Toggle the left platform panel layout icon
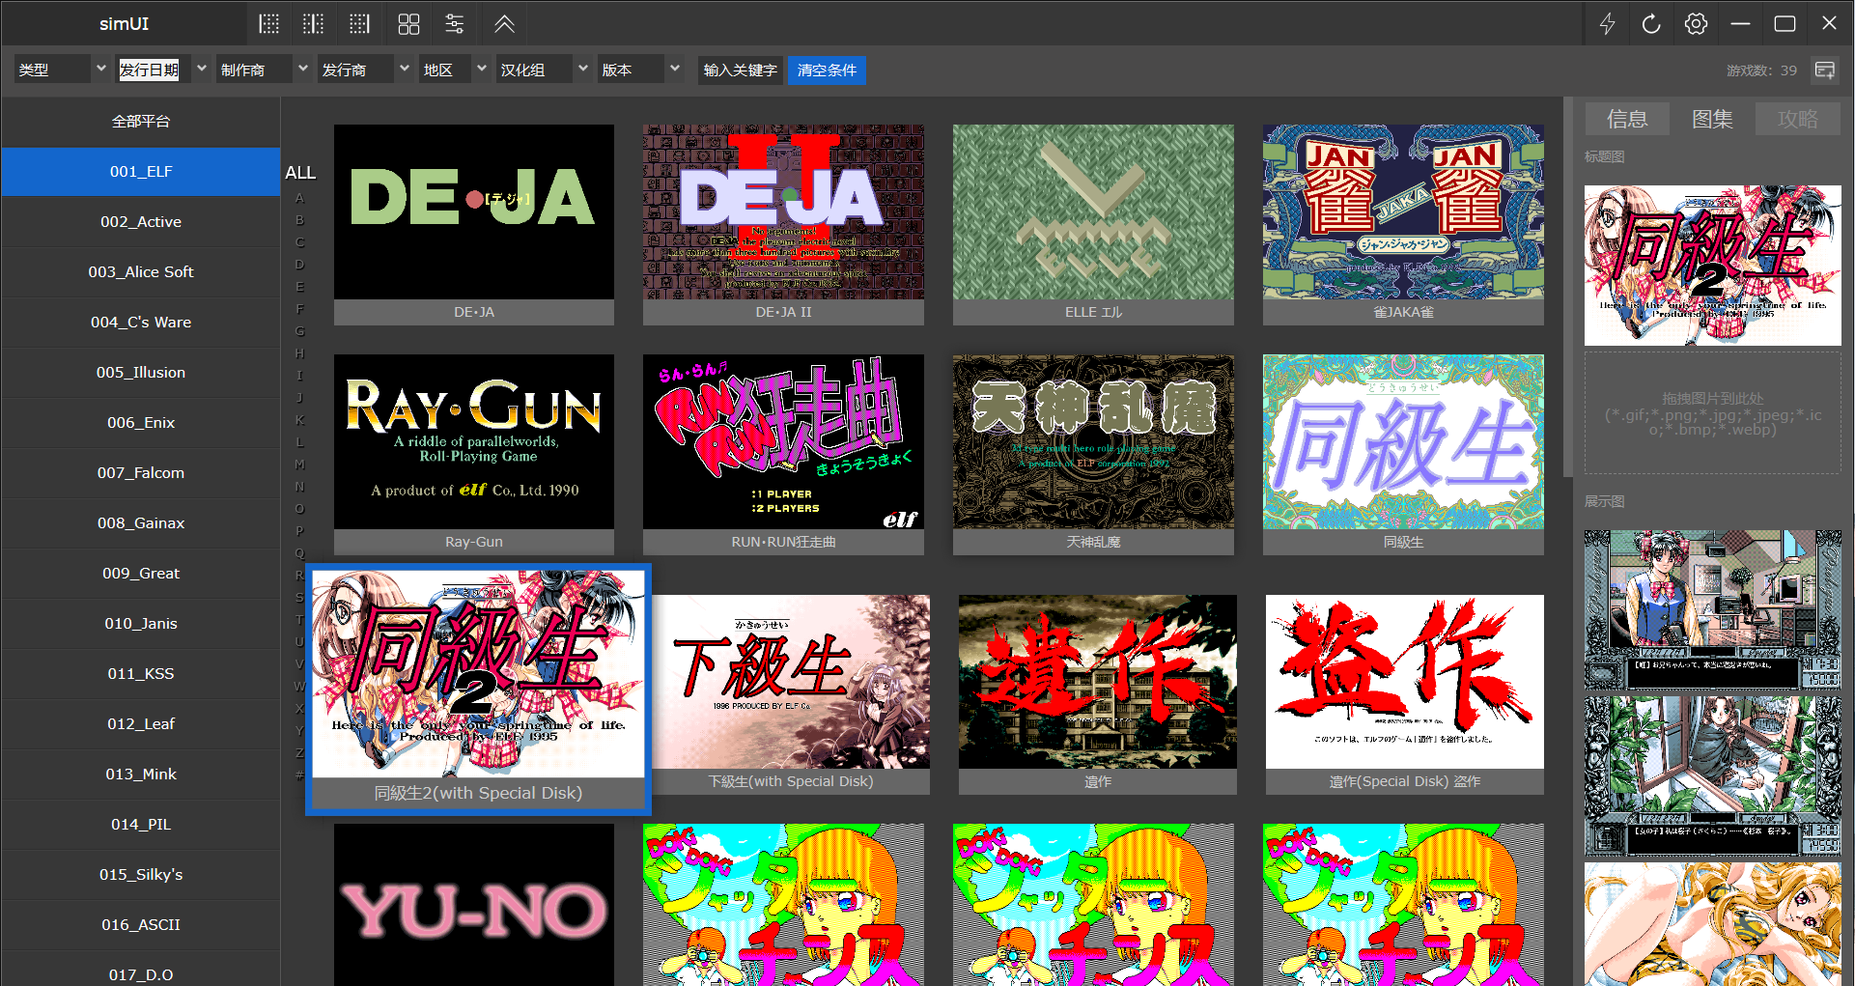The image size is (1855, 986). [x=268, y=24]
